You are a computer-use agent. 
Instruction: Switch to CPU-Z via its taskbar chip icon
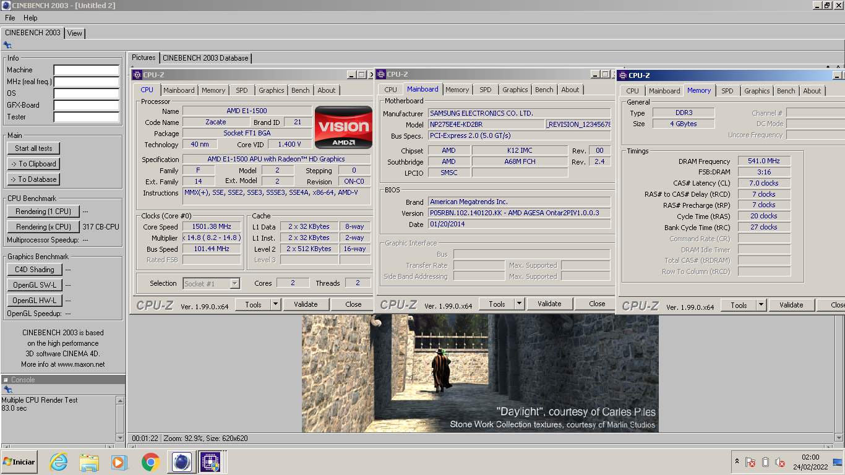210,462
